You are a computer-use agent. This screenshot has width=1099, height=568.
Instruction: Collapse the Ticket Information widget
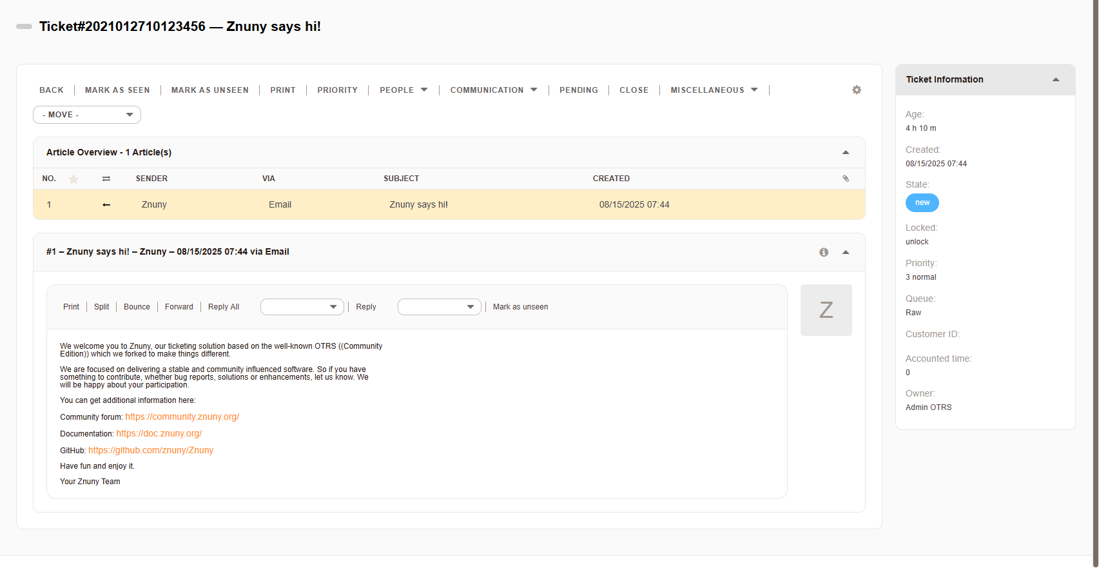coord(1055,80)
